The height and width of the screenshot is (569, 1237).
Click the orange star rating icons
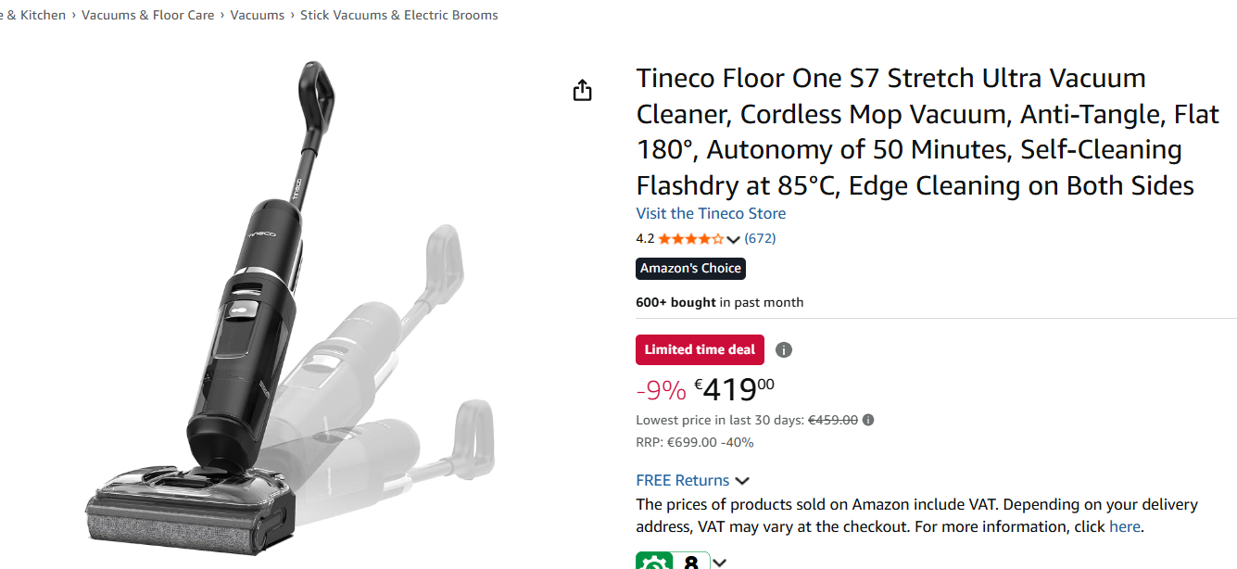pyautogui.click(x=691, y=239)
